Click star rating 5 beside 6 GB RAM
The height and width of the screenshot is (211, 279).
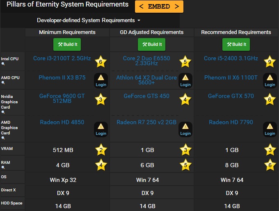tap(185, 165)
